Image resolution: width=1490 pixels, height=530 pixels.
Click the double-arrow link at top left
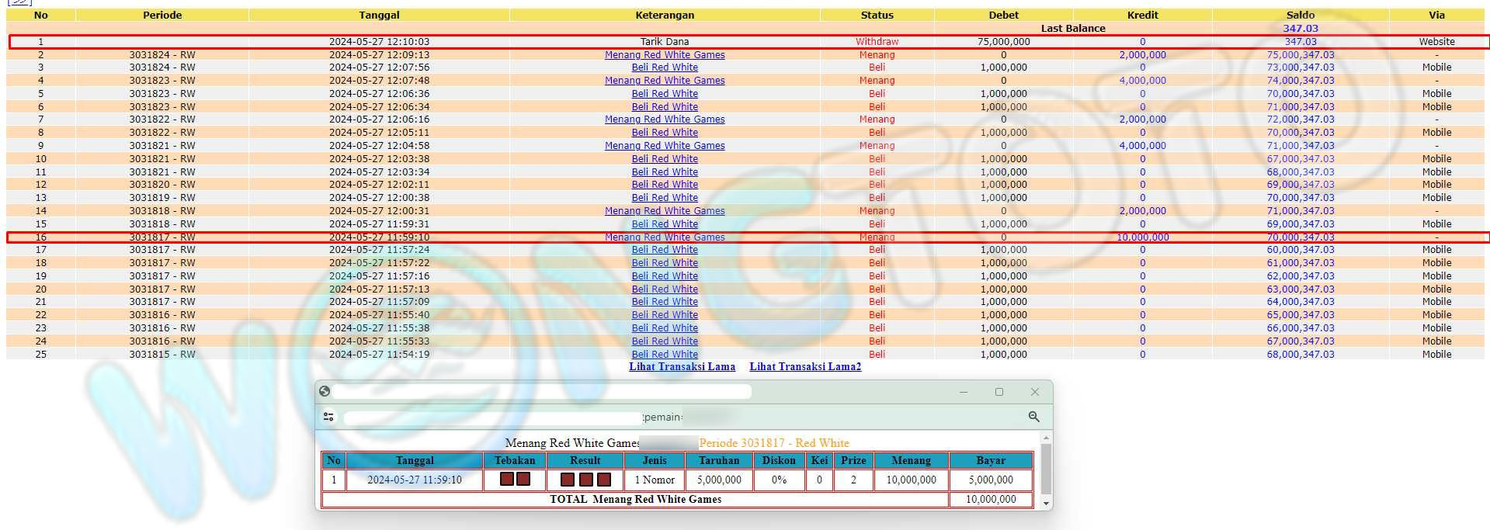point(19,2)
